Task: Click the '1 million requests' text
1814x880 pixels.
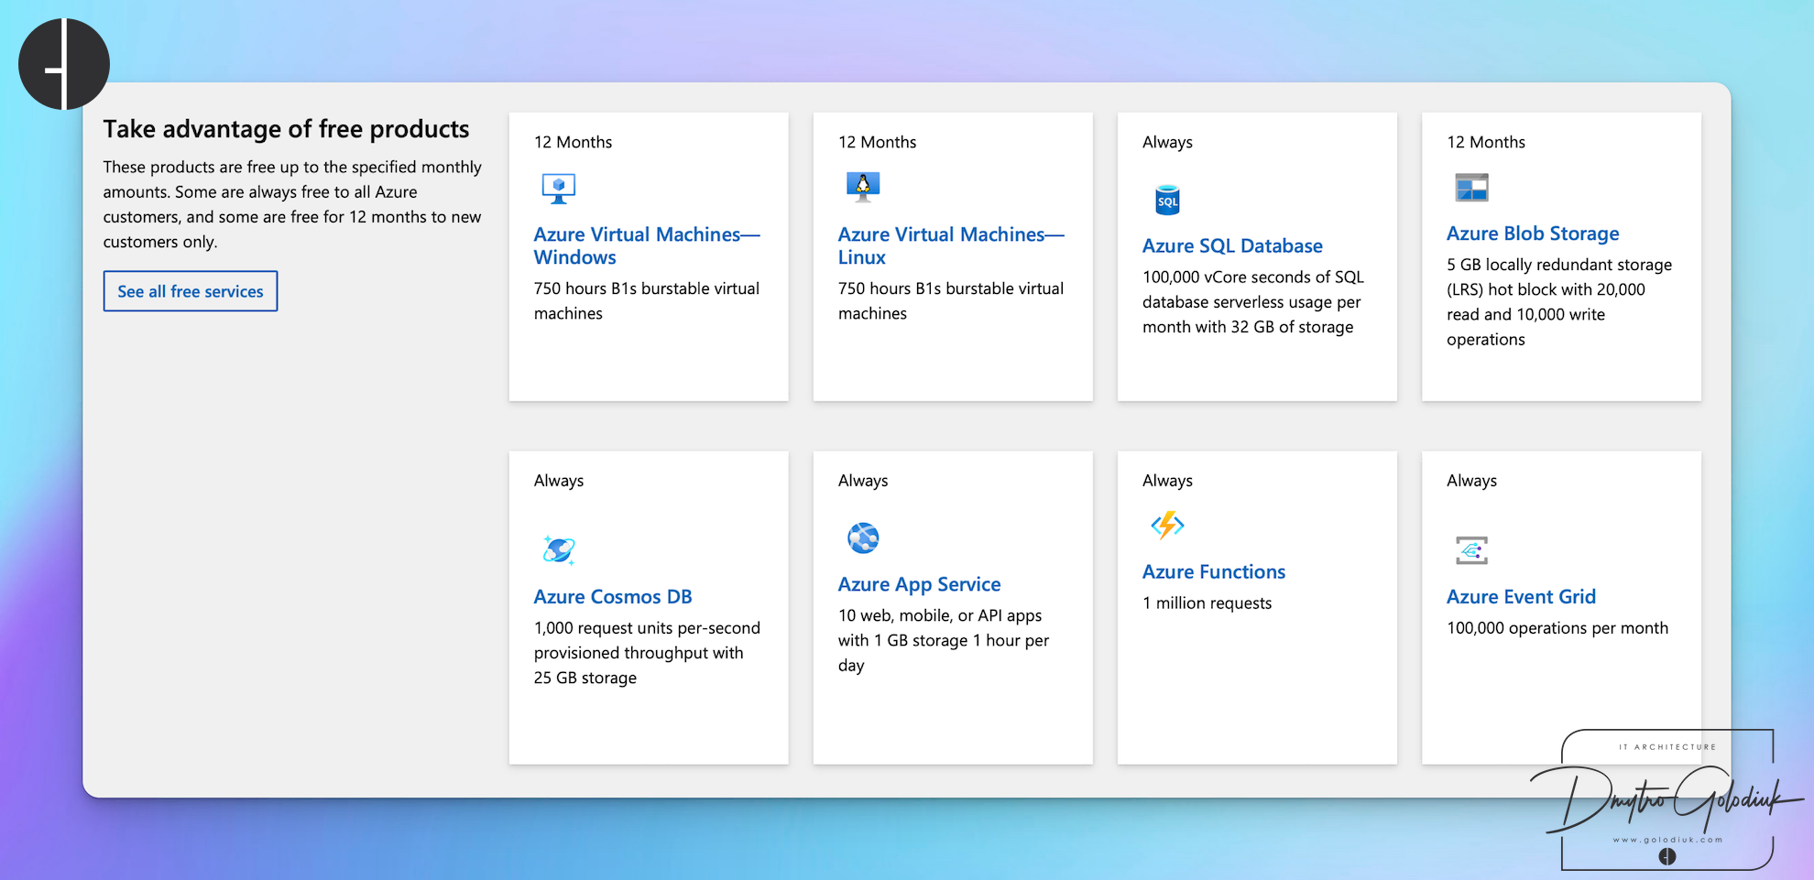Action: tap(1207, 603)
